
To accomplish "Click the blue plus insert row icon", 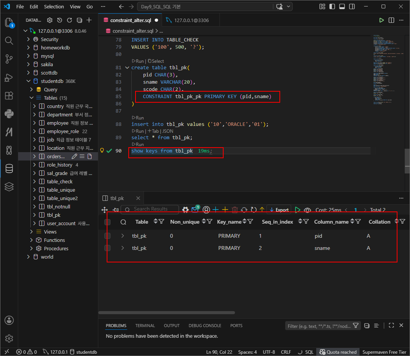I will pyautogui.click(x=216, y=210).
